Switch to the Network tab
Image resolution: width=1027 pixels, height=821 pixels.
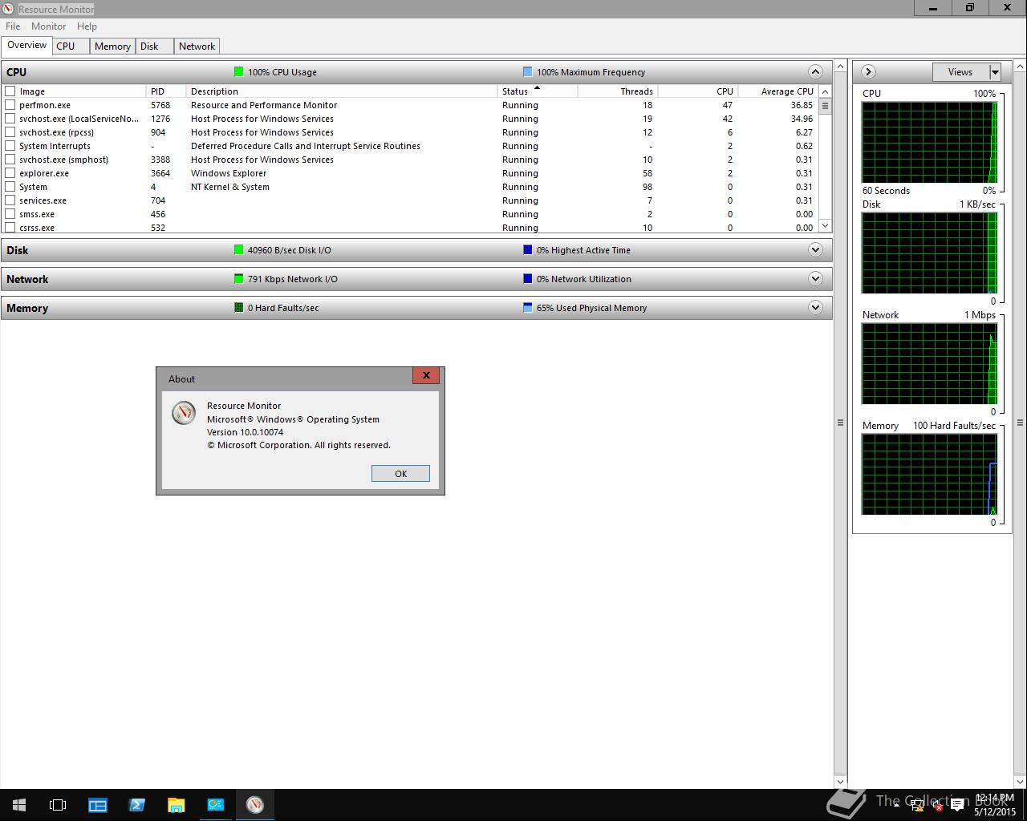[197, 47]
